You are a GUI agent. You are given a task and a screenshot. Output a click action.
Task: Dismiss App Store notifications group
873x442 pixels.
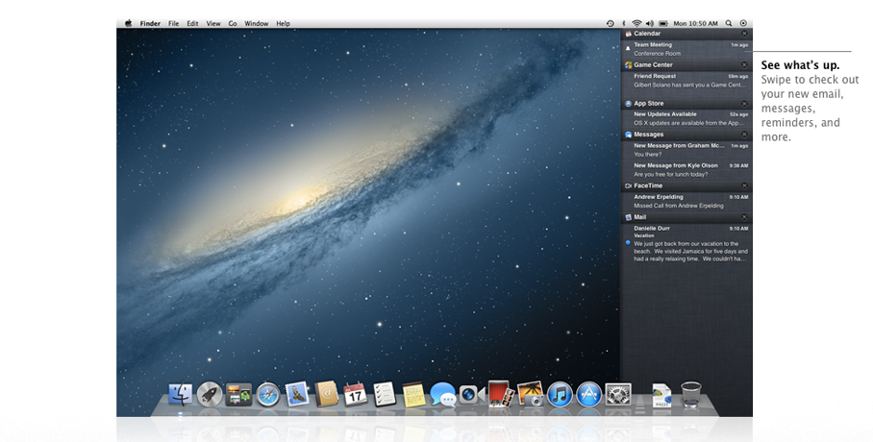(744, 104)
